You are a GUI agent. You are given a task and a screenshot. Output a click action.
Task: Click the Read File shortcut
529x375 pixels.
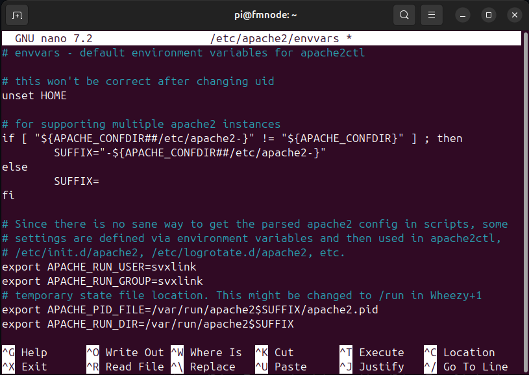(x=134, y=367)
